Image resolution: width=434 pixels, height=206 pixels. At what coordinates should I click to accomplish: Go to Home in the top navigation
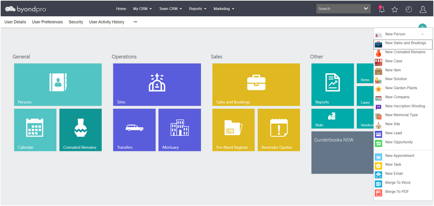(121, 9)
